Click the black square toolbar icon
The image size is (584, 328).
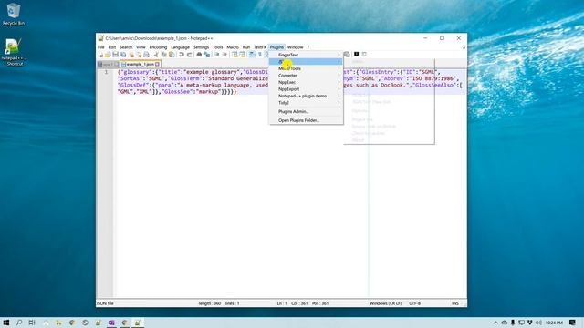click(x=357, y=54)
